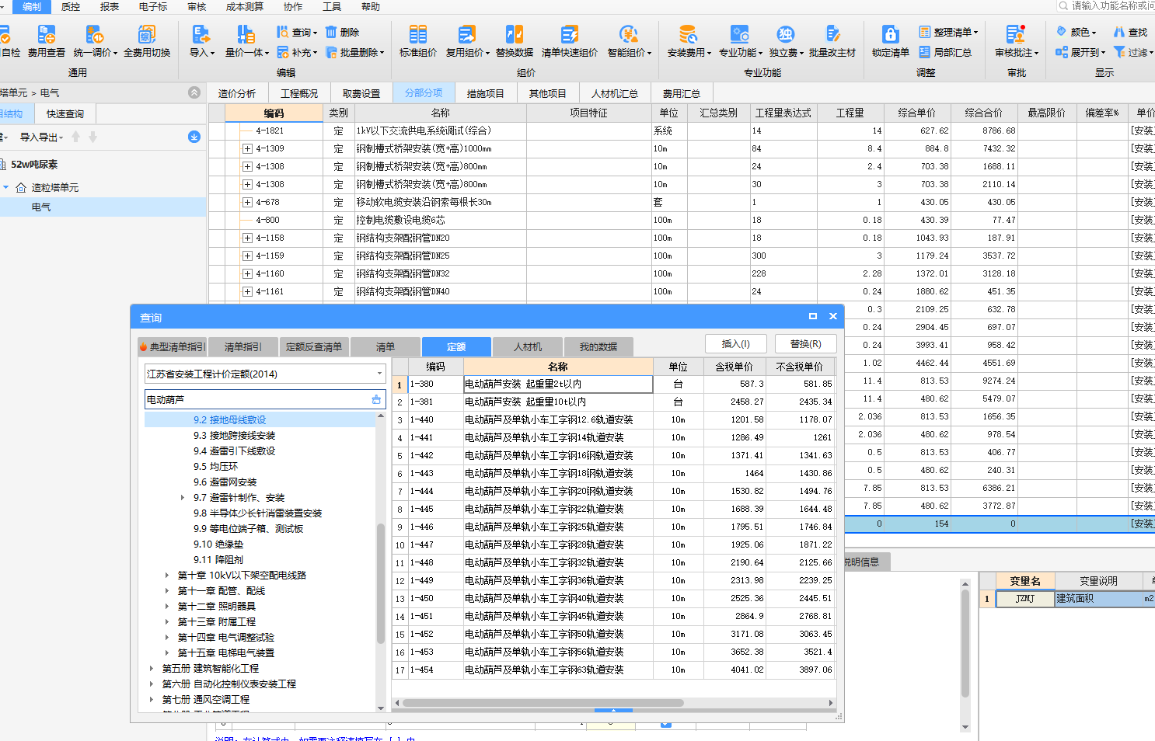Image resolution: width=1155 pixels, height=741 pixels.
Task: Switch to 快速查询 tab
Action: [65, 114]
